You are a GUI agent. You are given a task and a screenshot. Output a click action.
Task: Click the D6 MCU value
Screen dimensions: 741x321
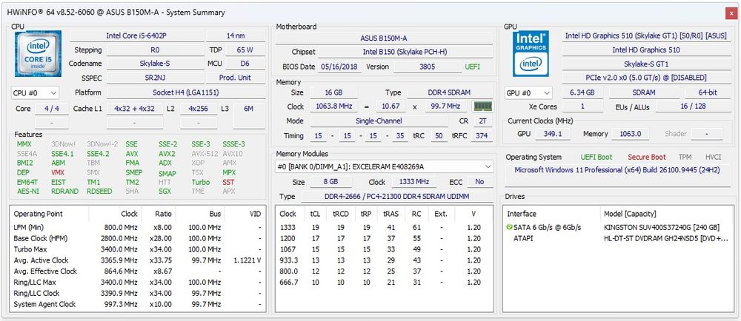(245, 63)
